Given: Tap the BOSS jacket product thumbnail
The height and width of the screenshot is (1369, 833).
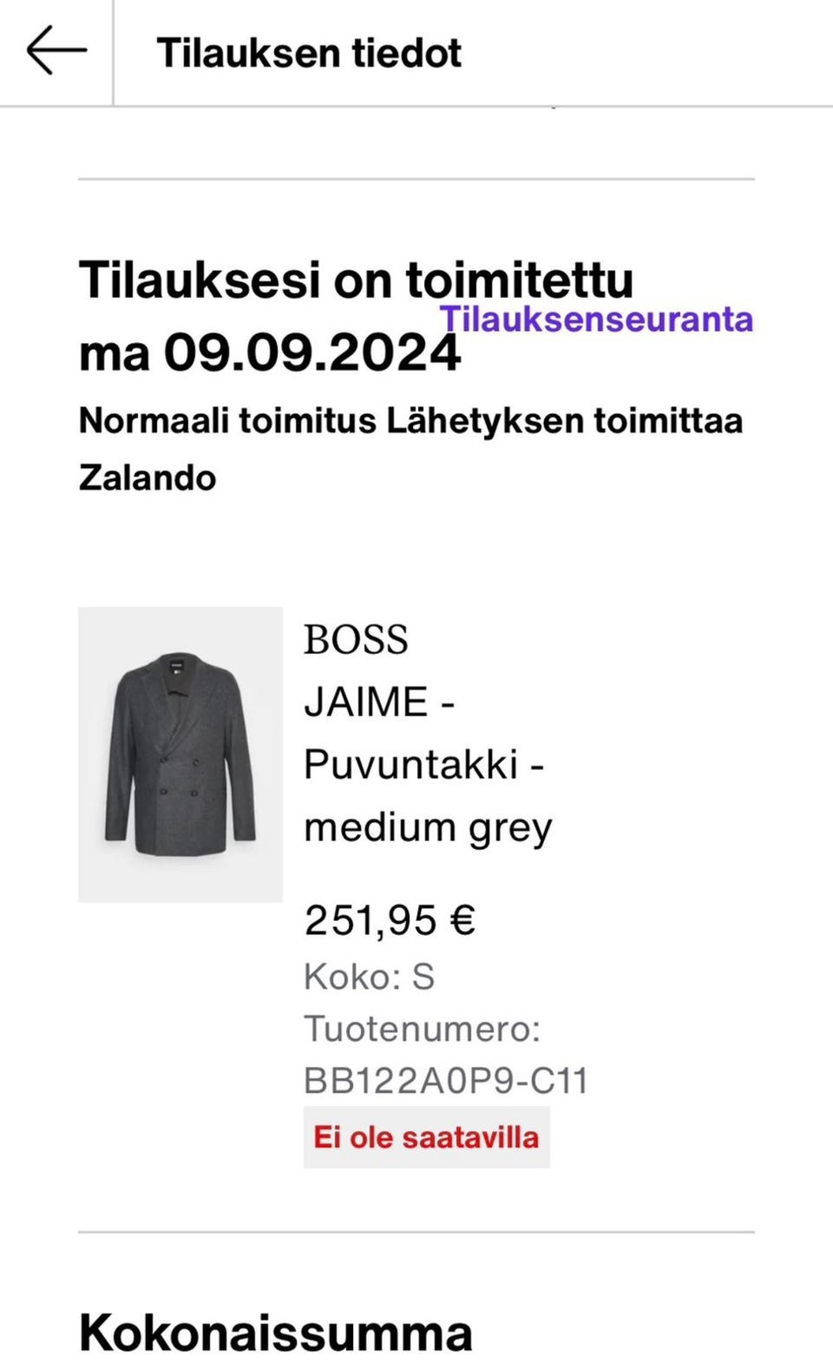Looking at the screenshot, I should [x=180, y=754].
